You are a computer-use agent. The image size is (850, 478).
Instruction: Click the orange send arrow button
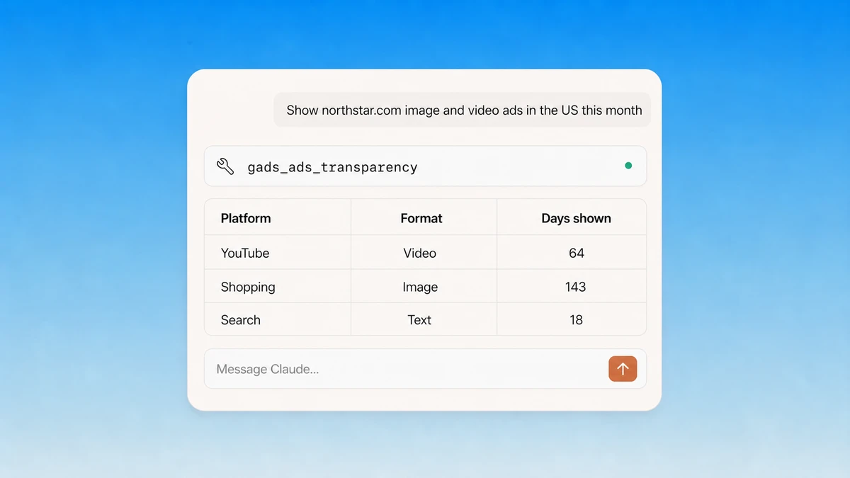click(623, 369)
